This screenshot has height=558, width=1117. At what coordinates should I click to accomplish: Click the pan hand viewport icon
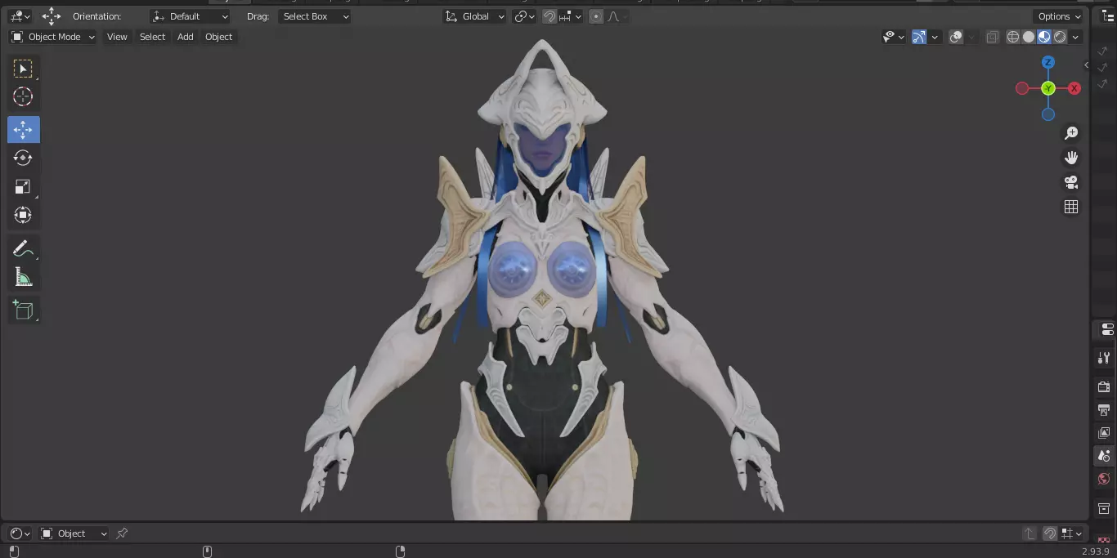point(1071,158)
